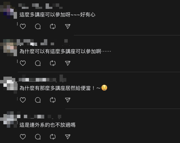Viewport: 180px width, 143px height.
Task: Like the comment about 給便當
Action: pos(23,100)
